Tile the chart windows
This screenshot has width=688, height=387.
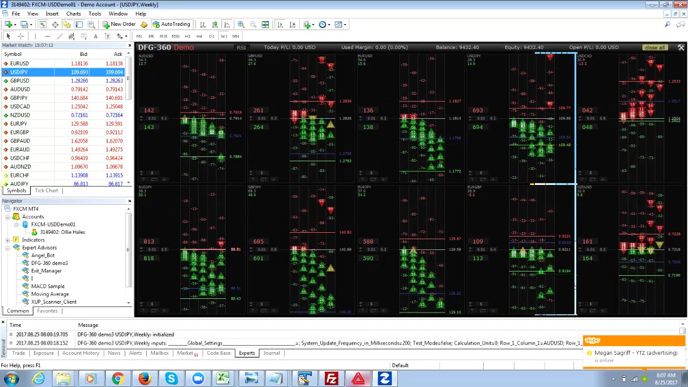point(265,24)
